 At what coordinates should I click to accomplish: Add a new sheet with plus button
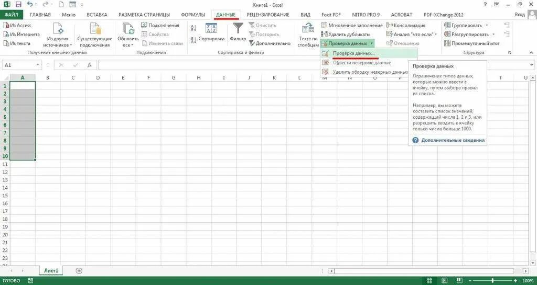click(x=79, y=271)
